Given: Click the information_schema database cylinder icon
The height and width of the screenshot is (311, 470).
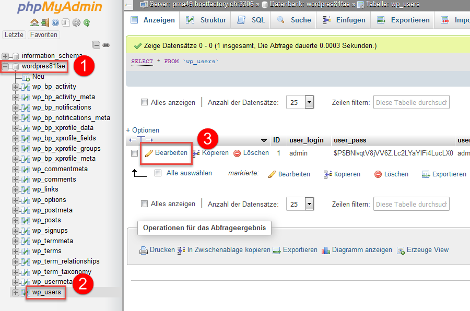Looking at the screenshot, I should (x=16, y=56).
